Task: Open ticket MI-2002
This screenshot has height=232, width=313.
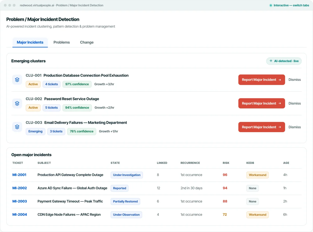Action: tap(20, 188)
